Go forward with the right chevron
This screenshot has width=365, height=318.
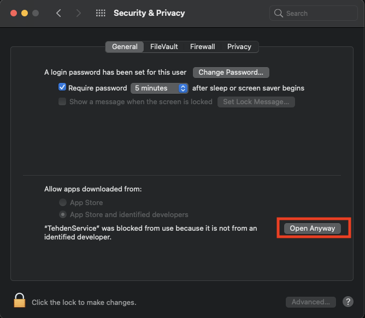pyautogui.click(x=79, y=13)
